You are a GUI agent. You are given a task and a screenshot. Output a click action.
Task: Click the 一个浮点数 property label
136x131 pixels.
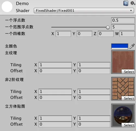[x=15, y=20]
